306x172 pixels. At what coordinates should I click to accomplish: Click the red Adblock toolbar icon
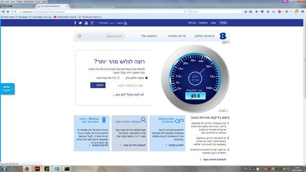pyautogui.click(x=279, y=11)
